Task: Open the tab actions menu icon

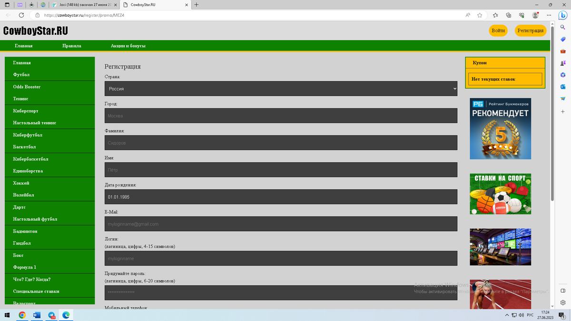Action: click(x=7, y=5)
